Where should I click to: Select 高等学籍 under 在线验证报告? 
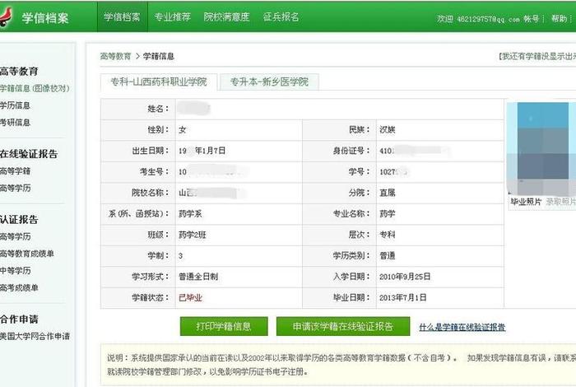[x=15, y=171]
